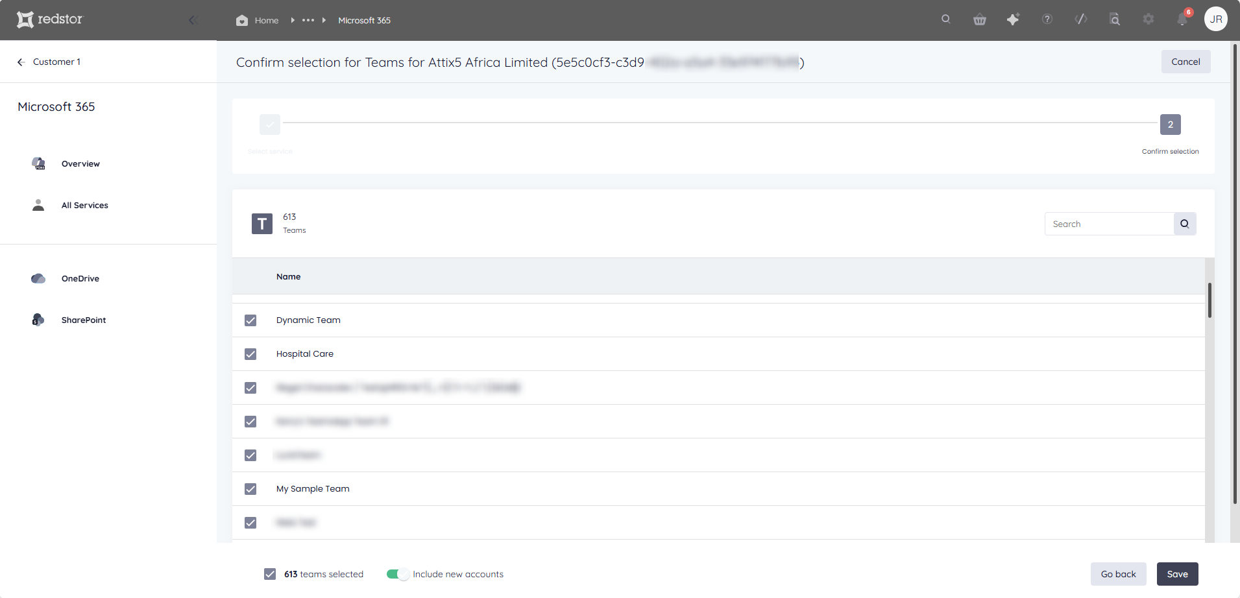Expand the breadcrumb ellipsis

pos(308,20)
